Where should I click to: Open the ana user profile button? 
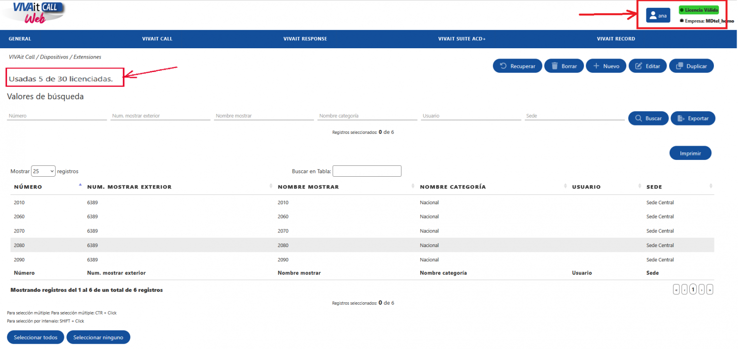pyautogui.click(x=658, y=15)
